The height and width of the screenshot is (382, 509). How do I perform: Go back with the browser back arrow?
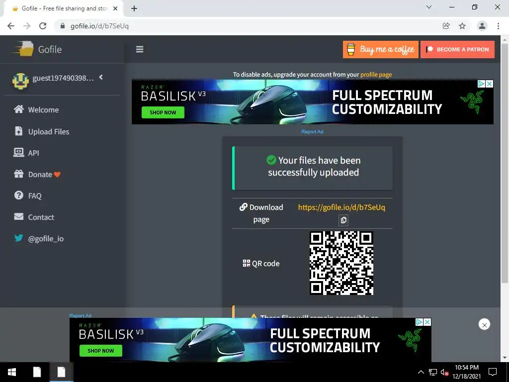tap(11, 26)
